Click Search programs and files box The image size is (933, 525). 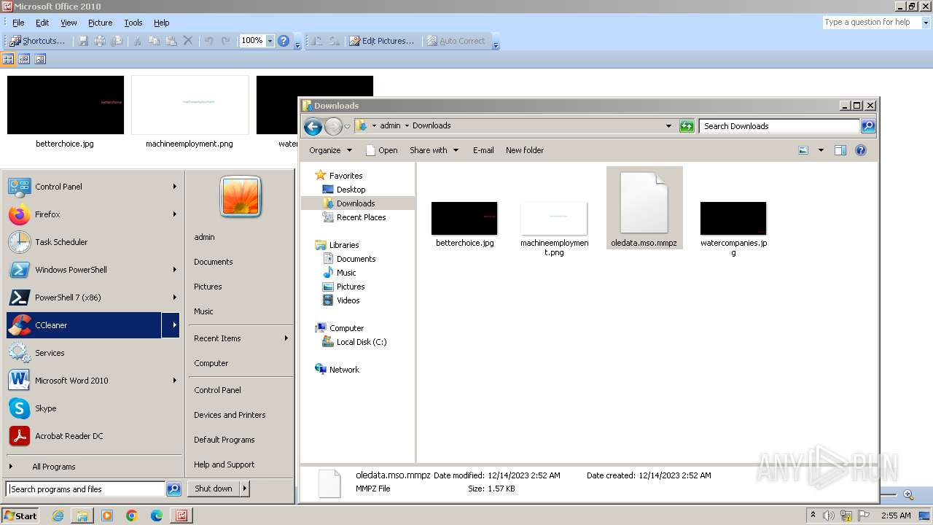click(86, 489)
